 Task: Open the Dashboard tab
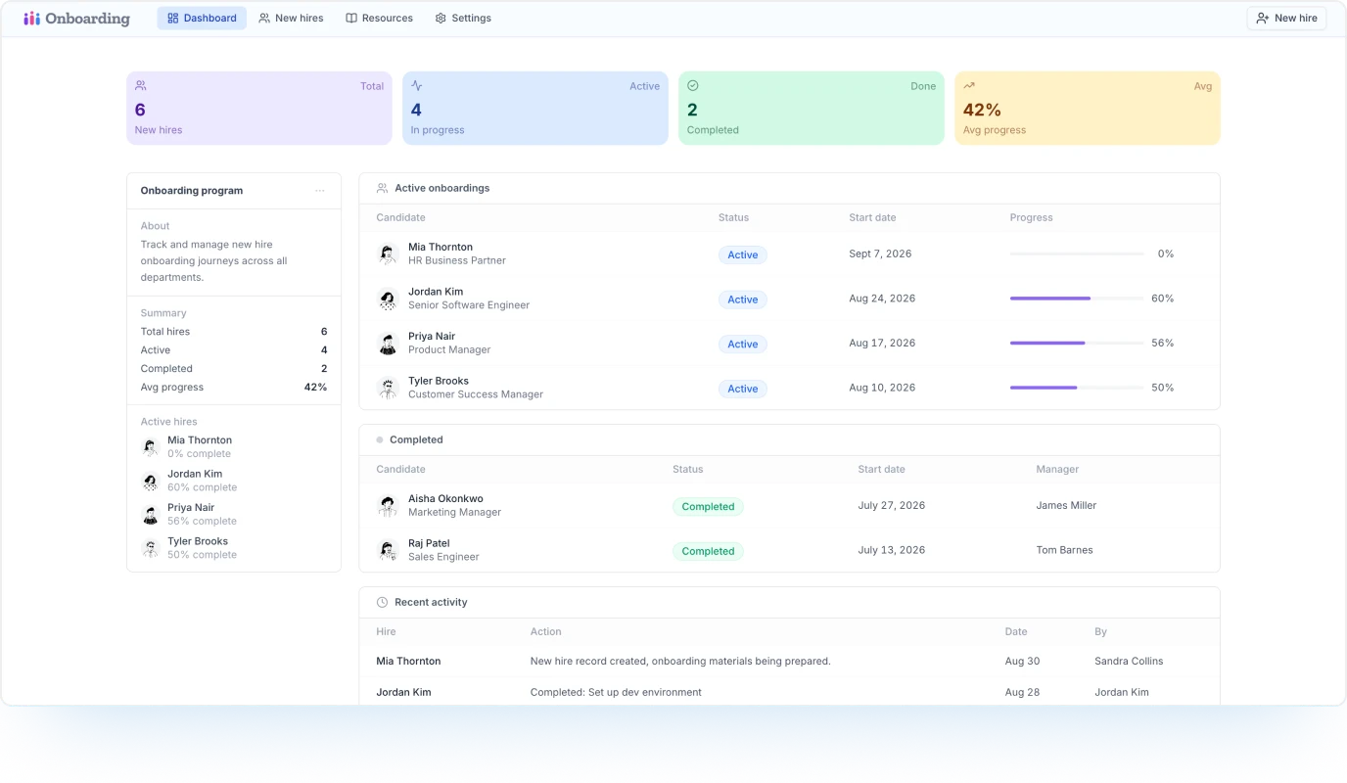202,18
